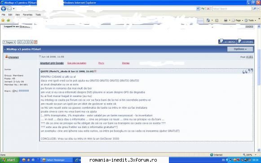Image resolution: width=261 pixels, height=163 pixels.
Task: Focus the Yahoo search box
Action: (232, 9)
